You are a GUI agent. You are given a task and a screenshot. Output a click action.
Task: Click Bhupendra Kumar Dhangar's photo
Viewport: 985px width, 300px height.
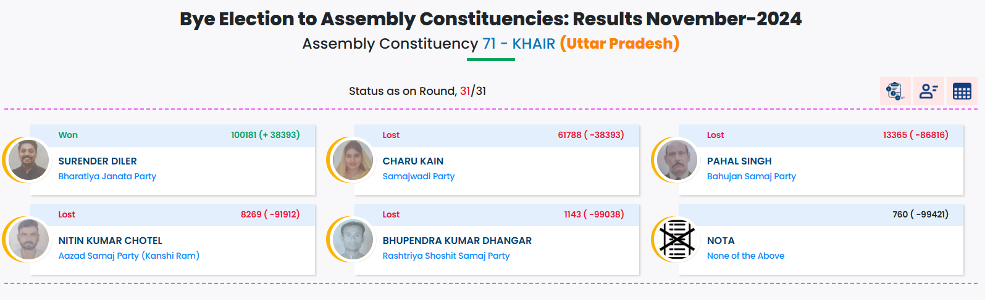point(353,239)
